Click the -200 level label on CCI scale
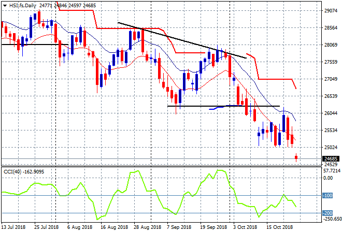The width and height of the screenshot is (342, 233). pos(327,213)
